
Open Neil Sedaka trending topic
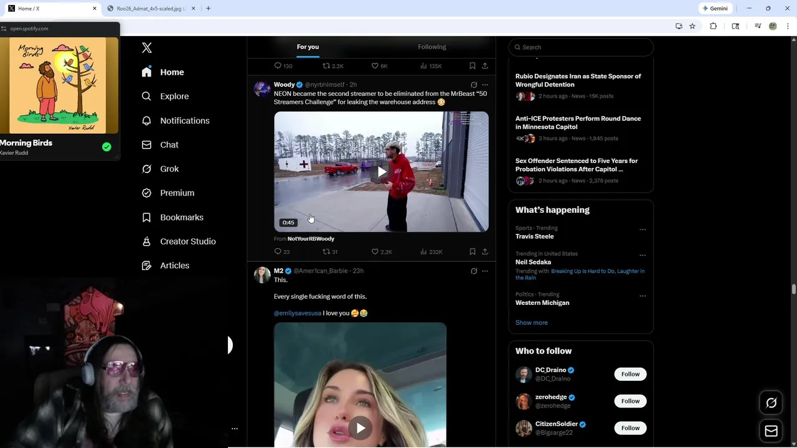[x=533, y=263]
